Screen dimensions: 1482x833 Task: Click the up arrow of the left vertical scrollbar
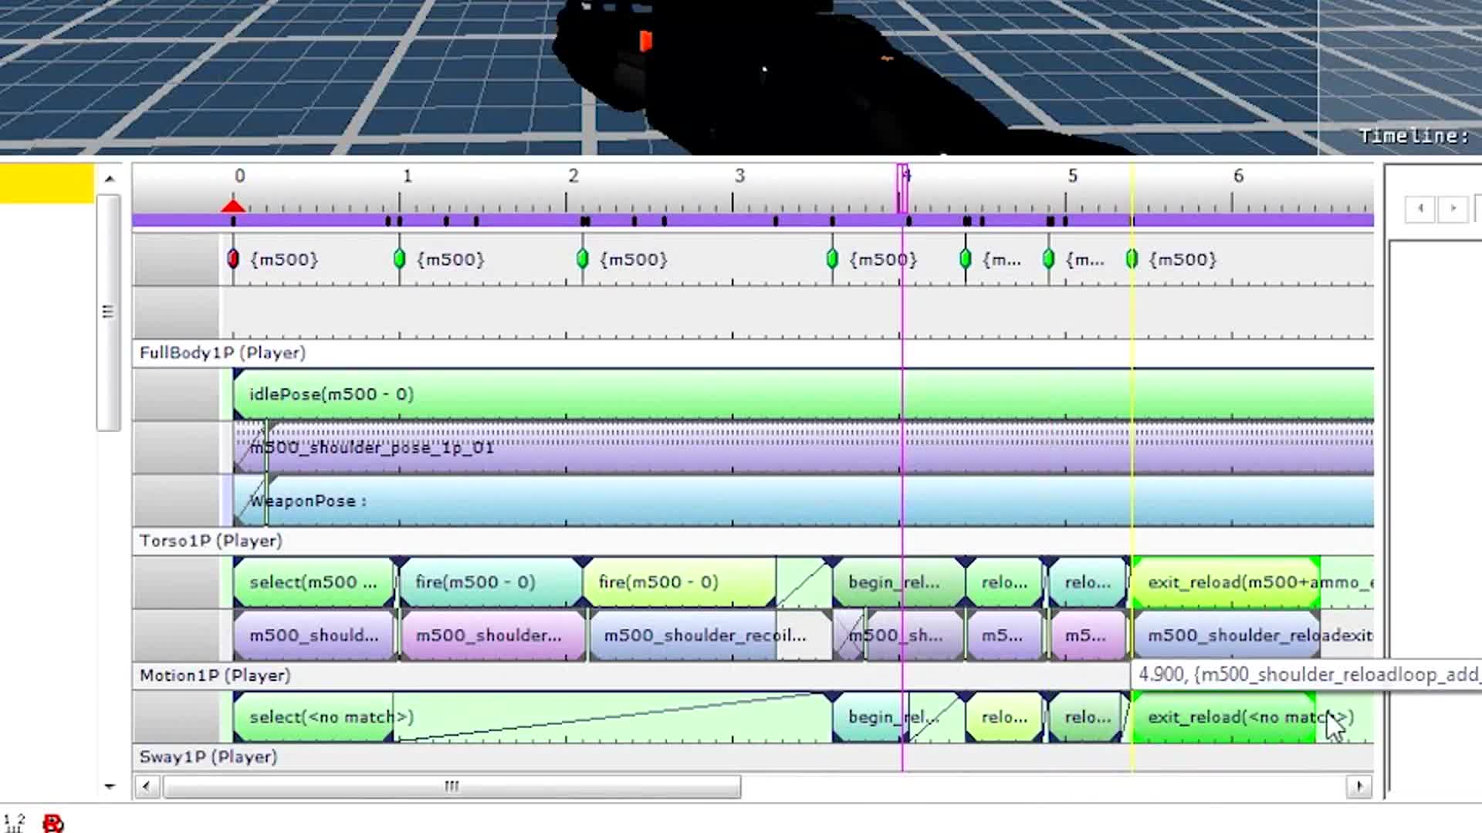110,178
